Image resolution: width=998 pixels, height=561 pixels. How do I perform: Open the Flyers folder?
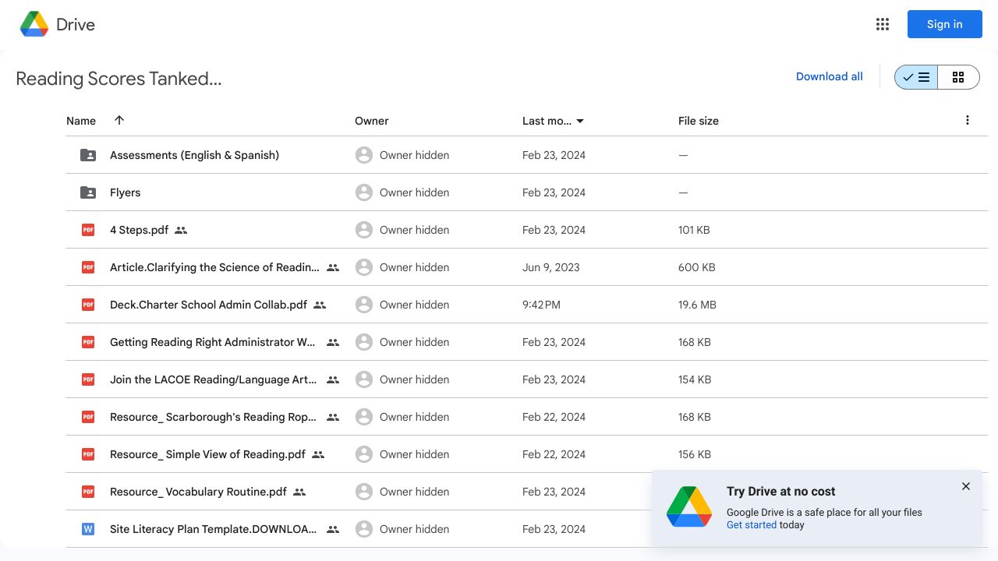pyautogui.click(x=125, y=192)
